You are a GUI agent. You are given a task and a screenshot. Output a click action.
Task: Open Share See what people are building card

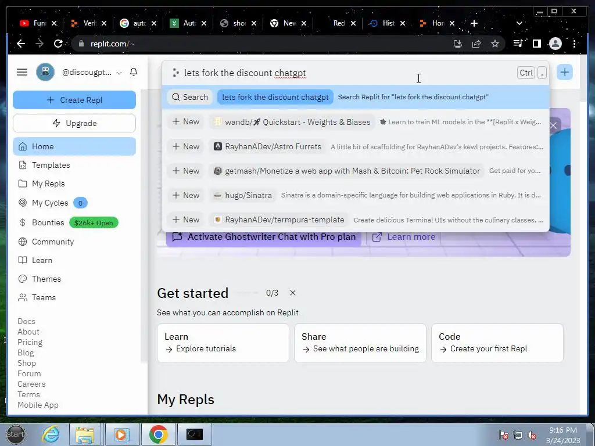(360, 343)
